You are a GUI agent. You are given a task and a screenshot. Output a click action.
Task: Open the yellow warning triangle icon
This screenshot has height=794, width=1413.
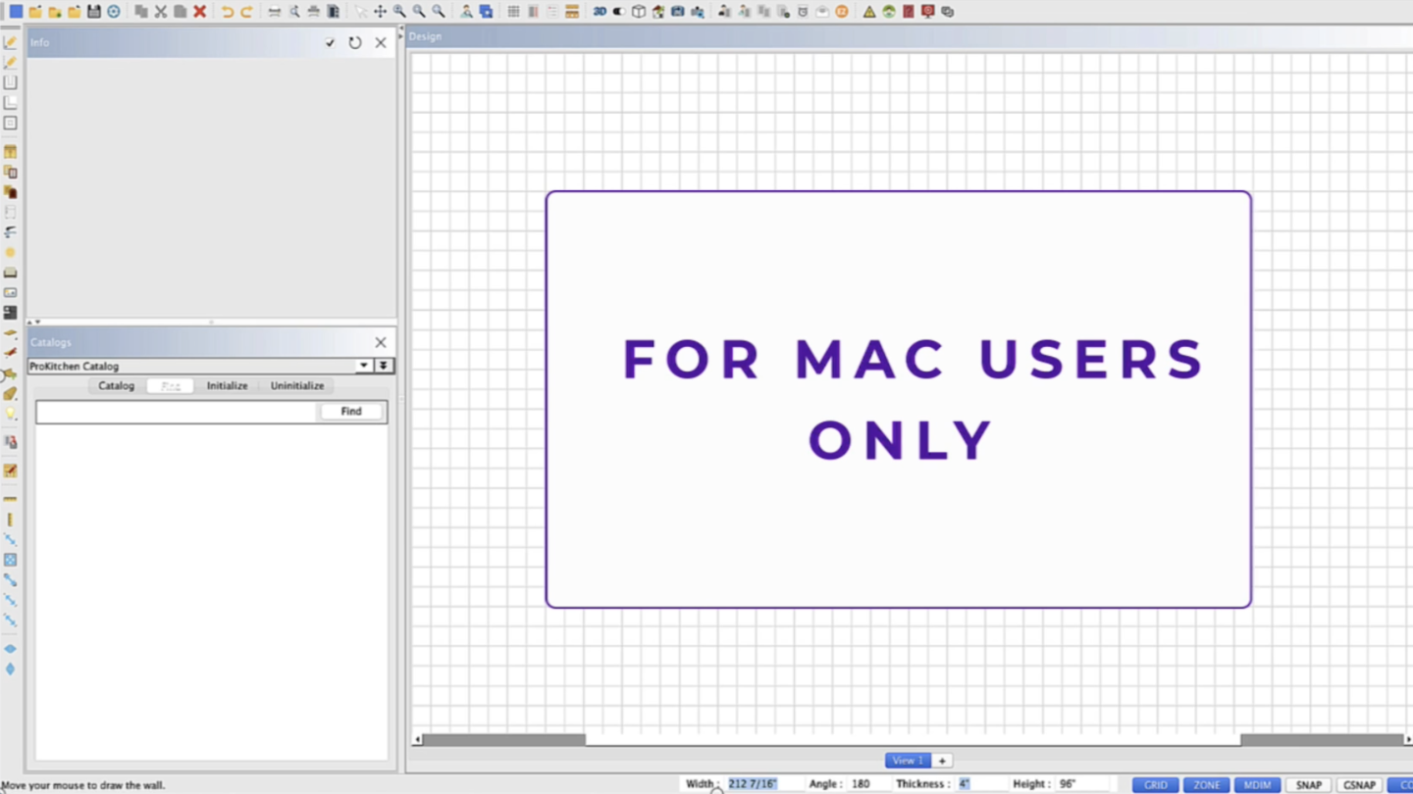click(868, 12)
